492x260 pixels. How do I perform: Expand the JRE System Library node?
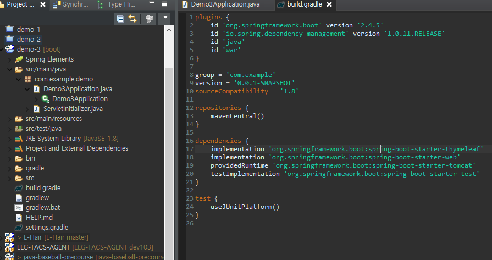click(x=9, y=139)
